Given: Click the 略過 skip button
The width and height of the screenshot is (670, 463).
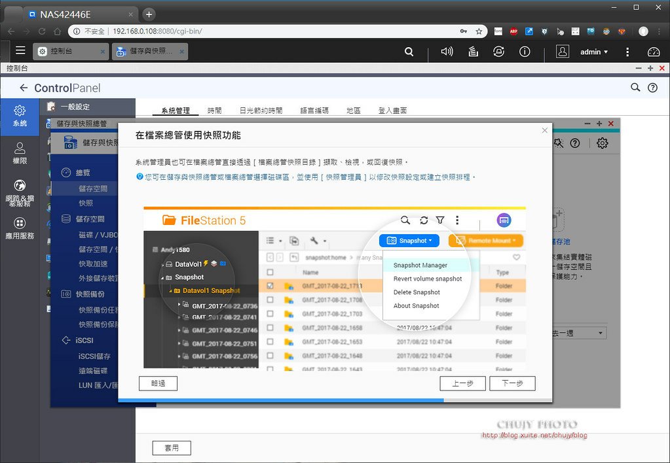Looking at the screenshot, I should point(158,383).
